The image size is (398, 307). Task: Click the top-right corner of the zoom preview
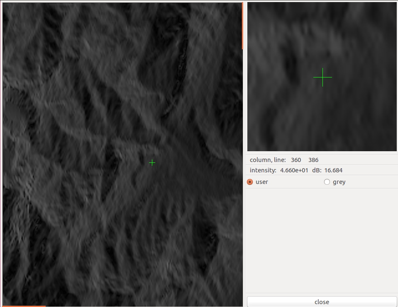[393, 6]
